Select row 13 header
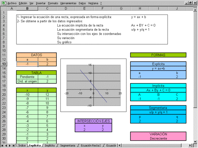The height and width of the screenshot is (148, 198). point(4,64)
